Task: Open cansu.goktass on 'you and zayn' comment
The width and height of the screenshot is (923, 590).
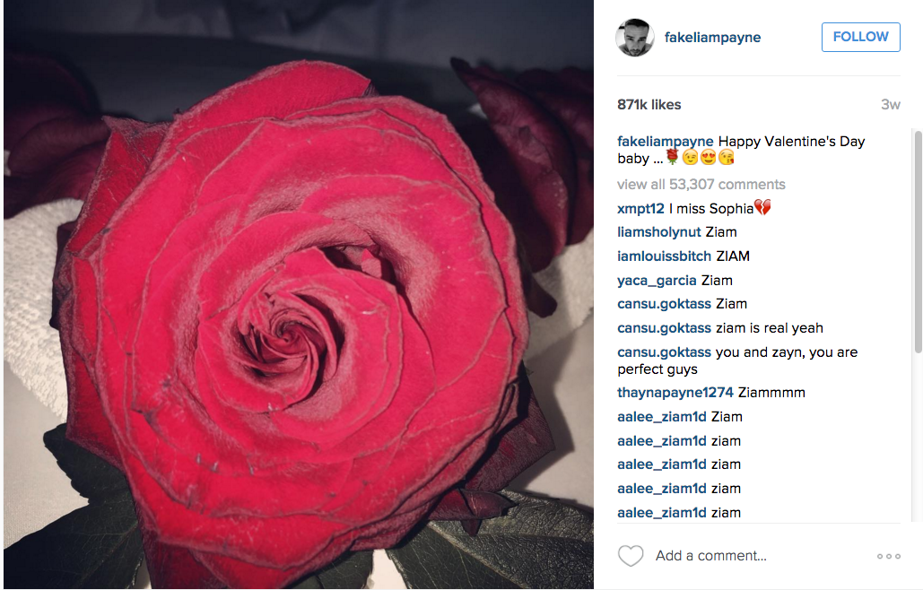Action: 664,352
